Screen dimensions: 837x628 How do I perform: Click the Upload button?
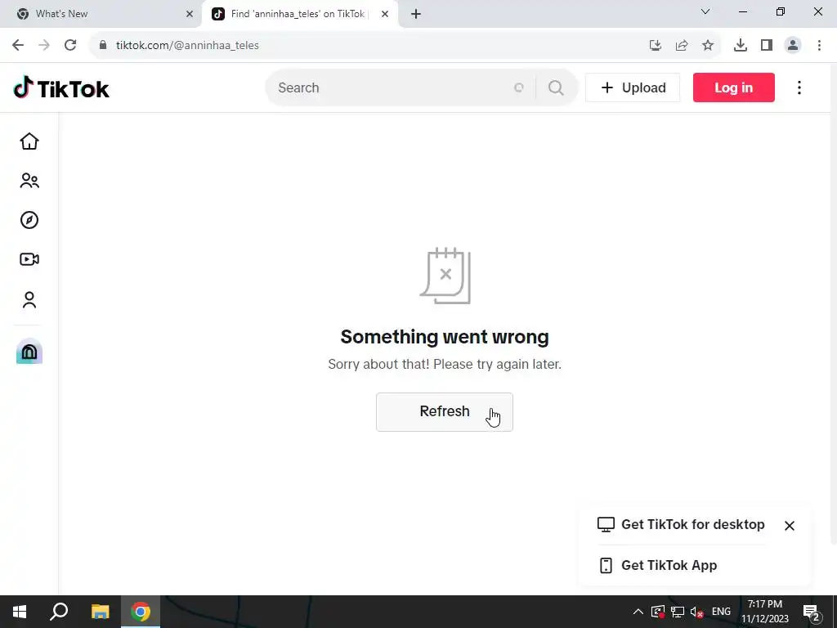tap(633, 87)
